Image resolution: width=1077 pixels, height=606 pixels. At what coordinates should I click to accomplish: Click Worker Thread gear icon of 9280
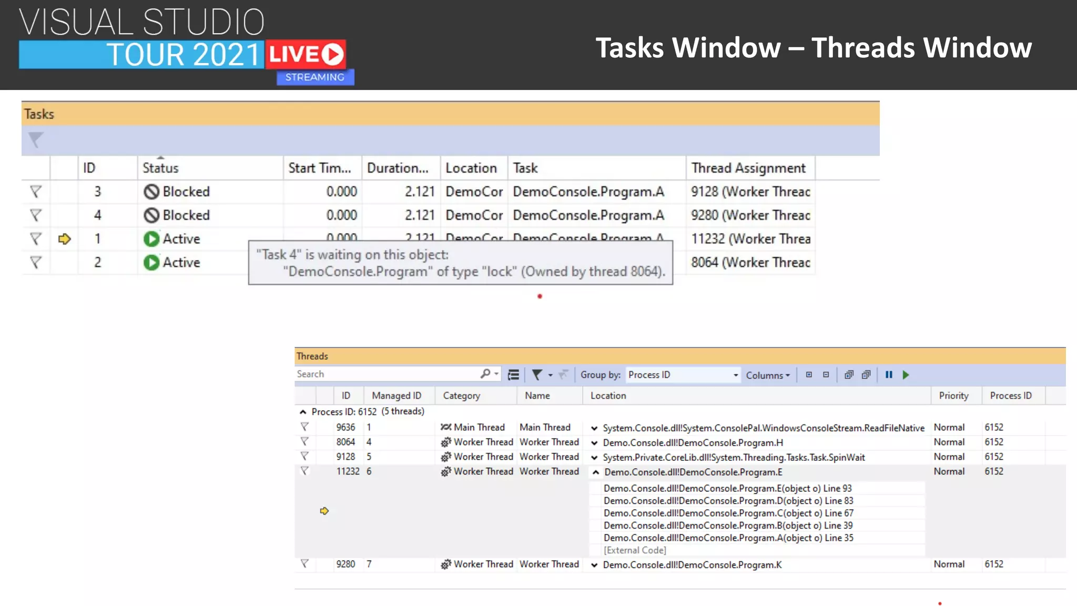coord(446,564)
